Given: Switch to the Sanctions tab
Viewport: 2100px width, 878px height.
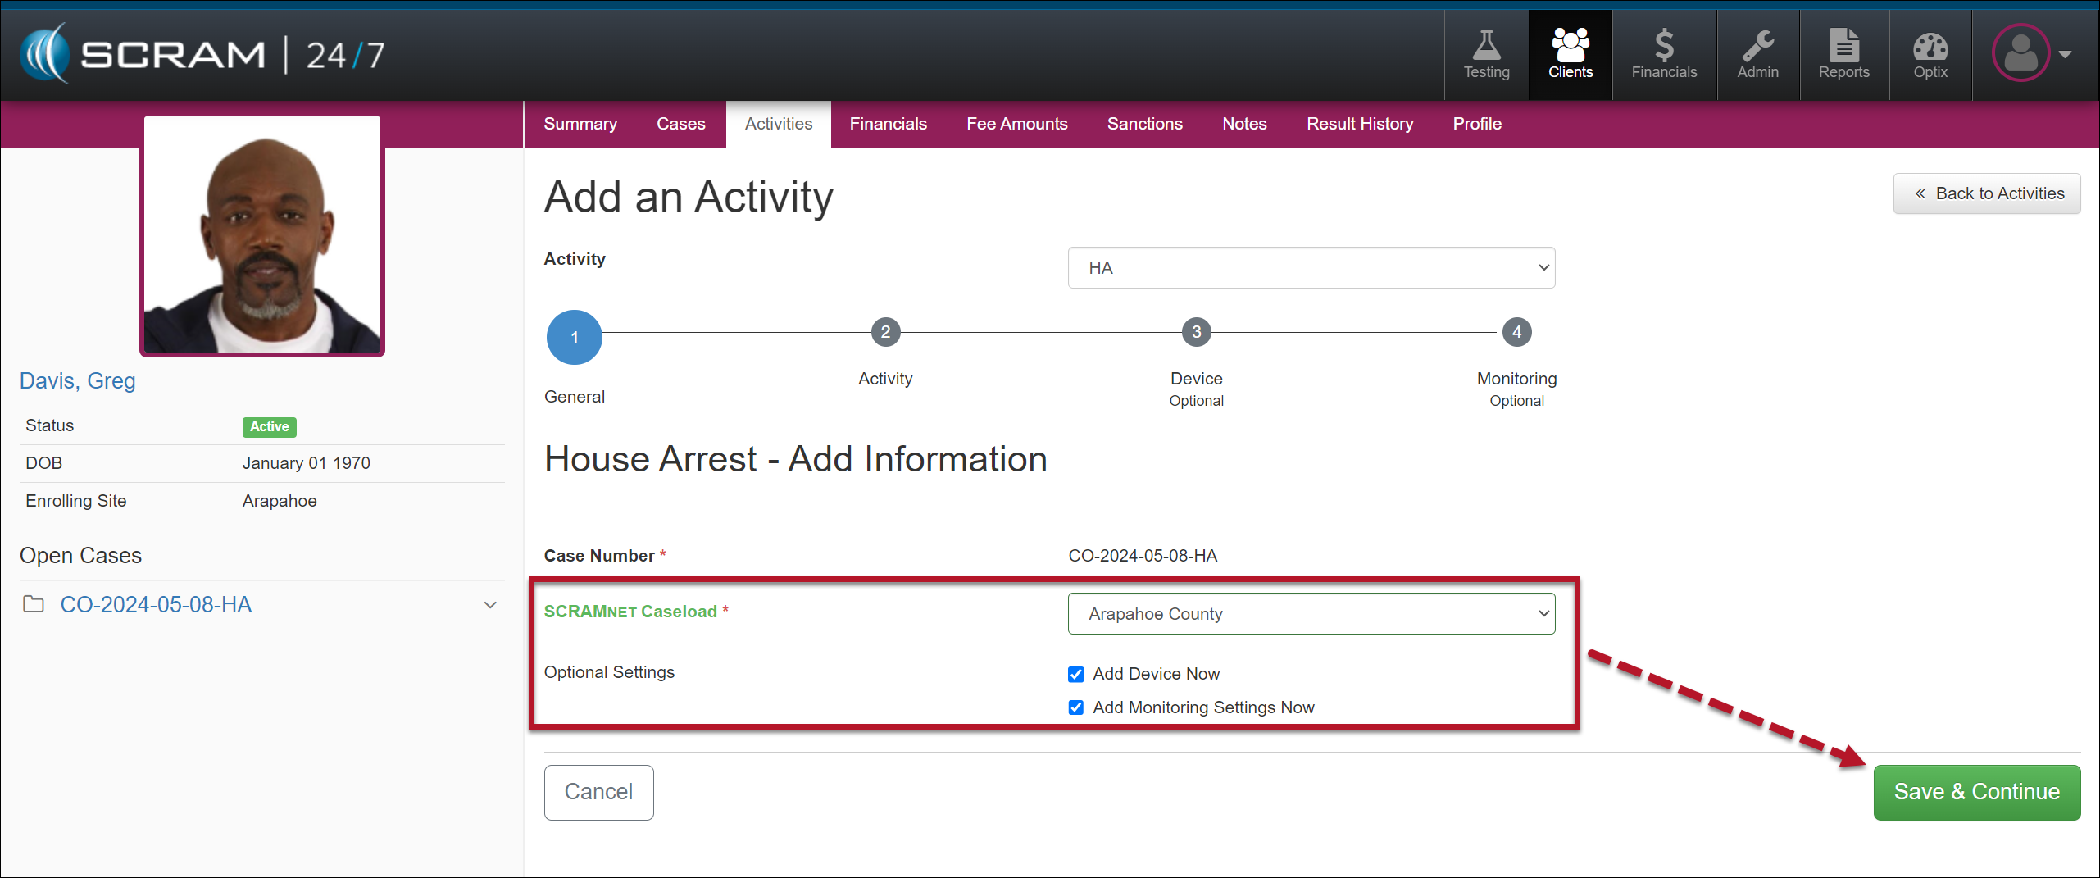Looking at the screenshot, I should pos(1144,124).
